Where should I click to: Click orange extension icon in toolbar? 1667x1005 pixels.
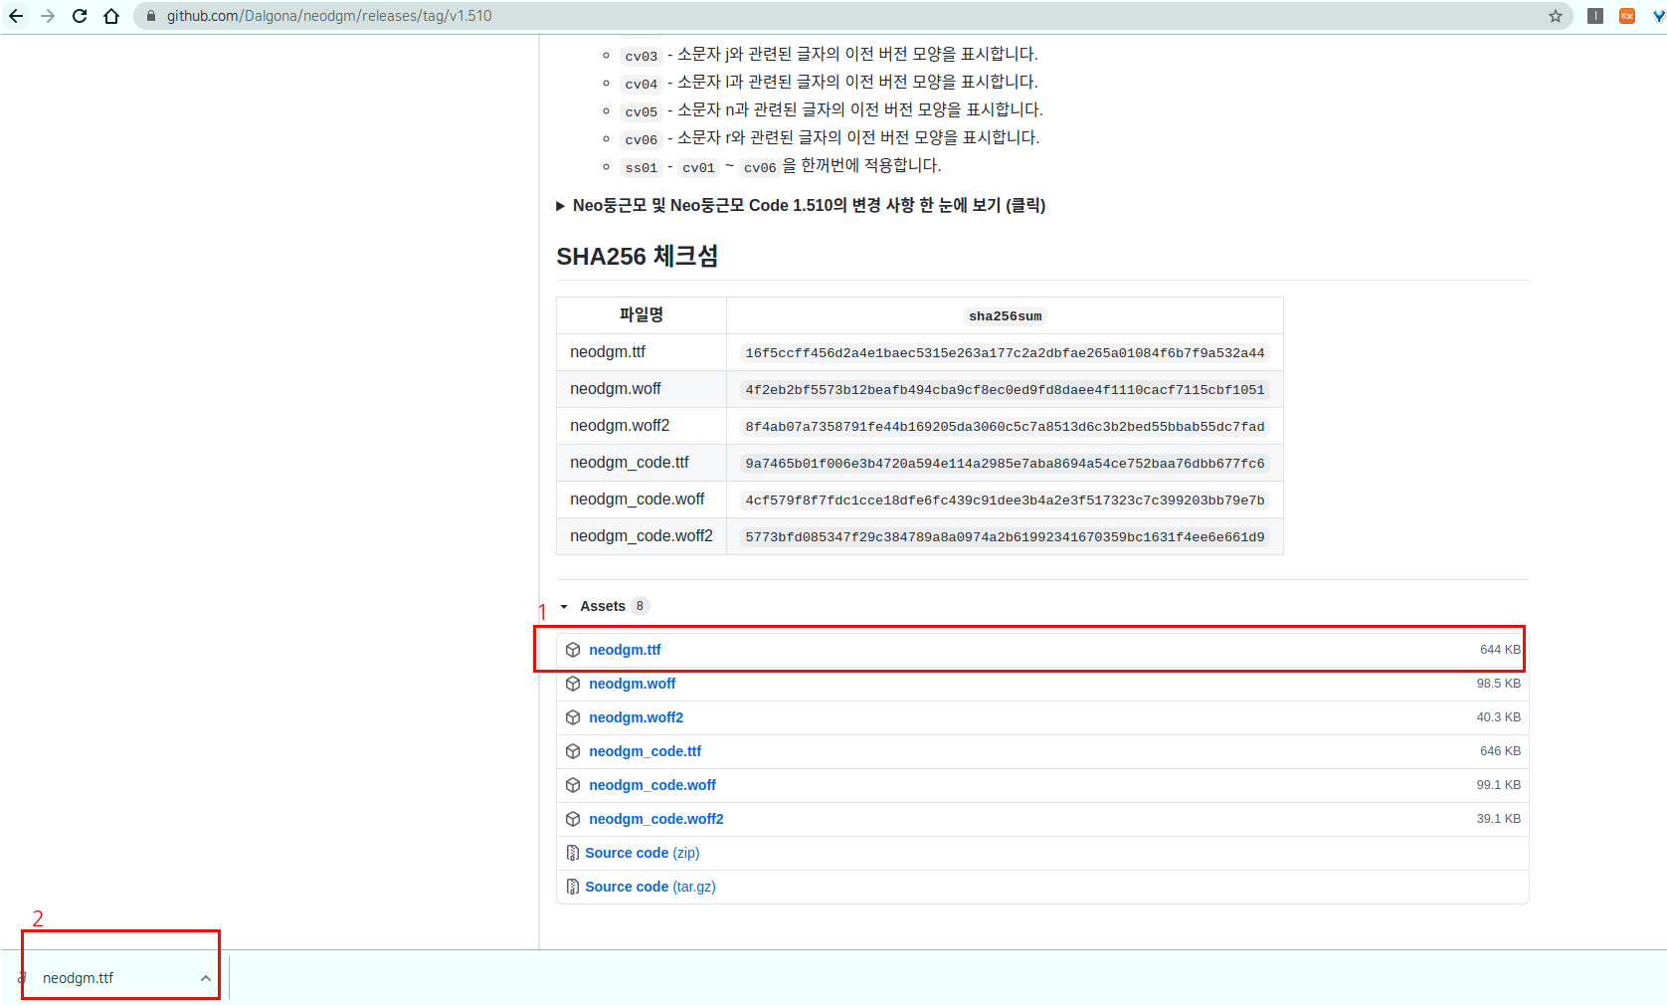pyautogui.click(x=1627, y=16)
